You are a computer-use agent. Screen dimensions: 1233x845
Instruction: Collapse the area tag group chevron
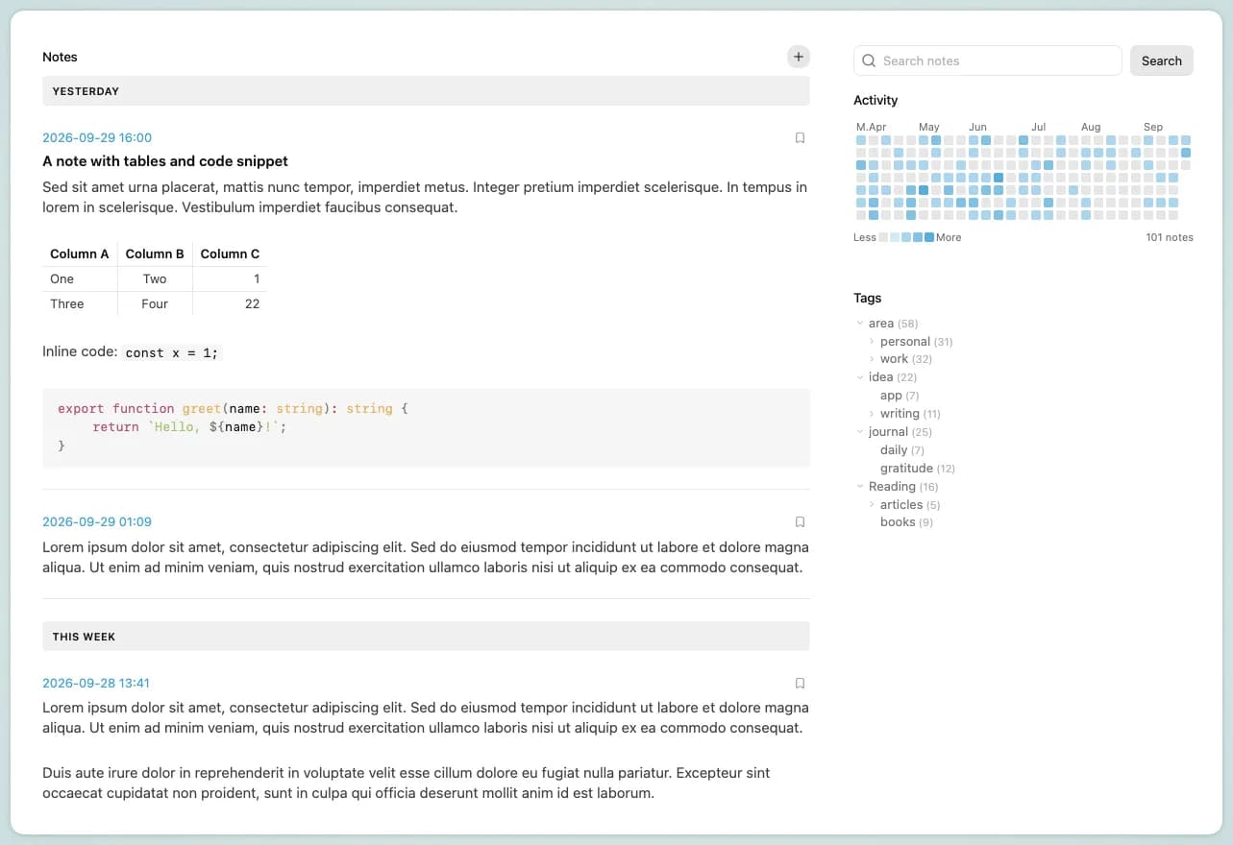pos(860,324)
